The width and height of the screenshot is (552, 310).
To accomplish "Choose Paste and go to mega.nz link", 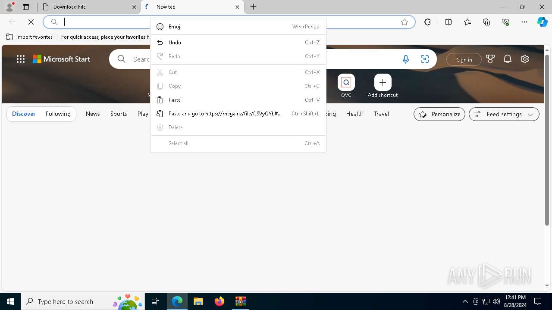I will [238, 114].
